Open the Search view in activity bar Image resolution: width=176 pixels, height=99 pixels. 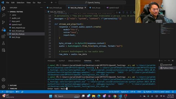(x=3, y=15)
